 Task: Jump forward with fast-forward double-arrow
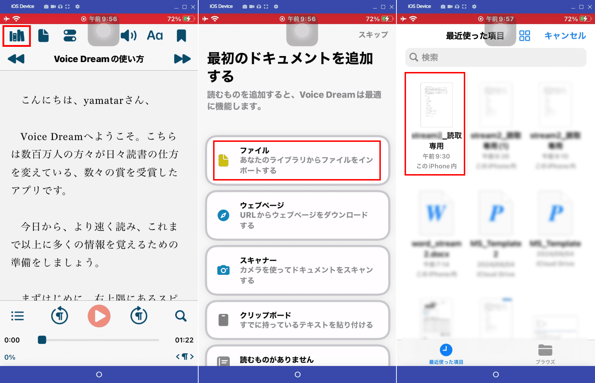[x=182, y=59]
